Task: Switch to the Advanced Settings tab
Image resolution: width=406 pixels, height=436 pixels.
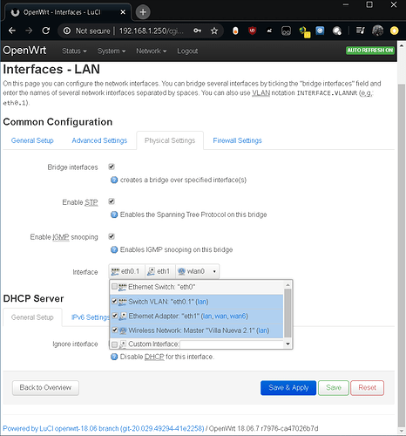Action: pos(99,140)
